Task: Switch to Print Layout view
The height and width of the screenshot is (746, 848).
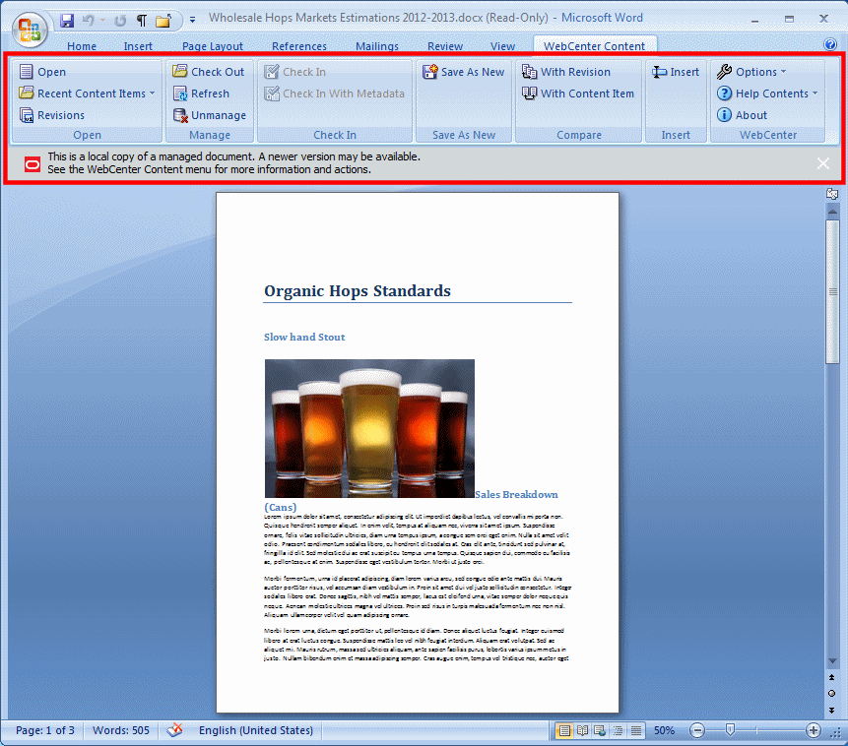Action: [564, 731]
